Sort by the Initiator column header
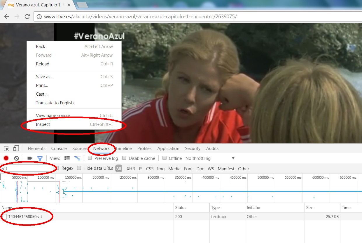The image size is (362, 243). 275,208
